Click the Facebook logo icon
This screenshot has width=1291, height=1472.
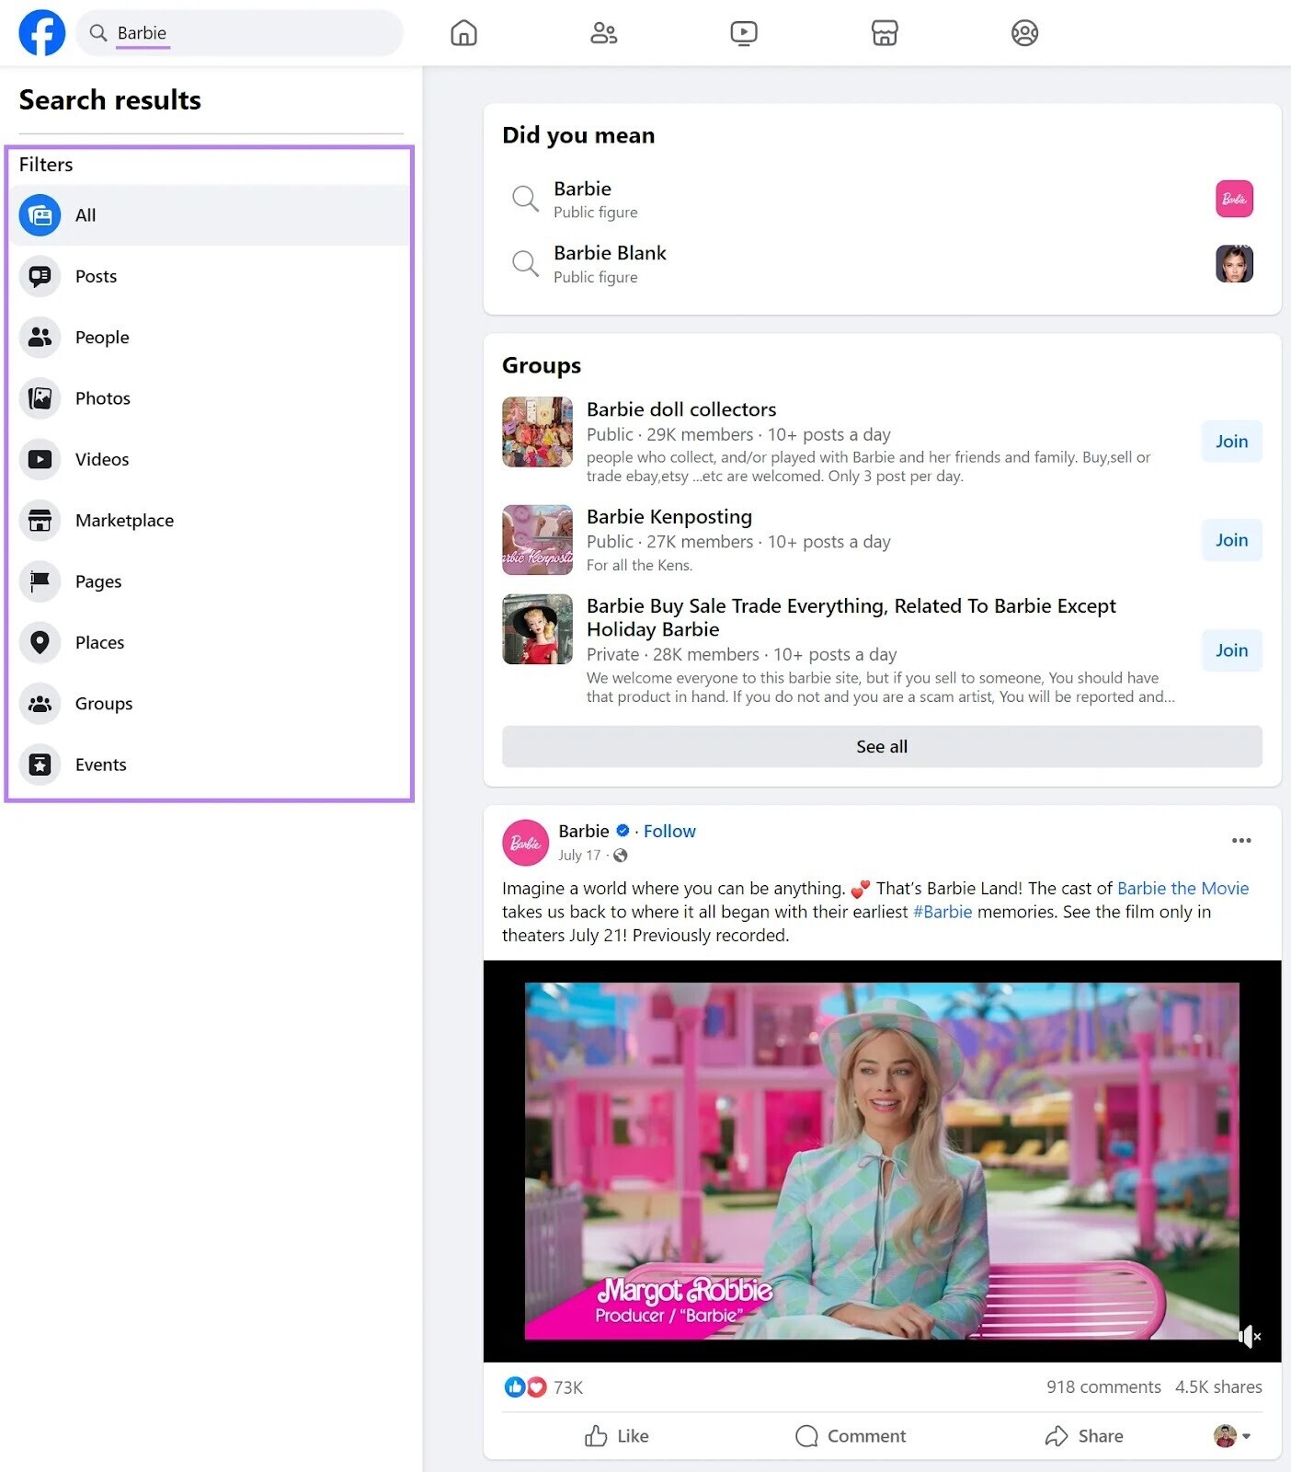pyautogui.click(x=42, y=33)
